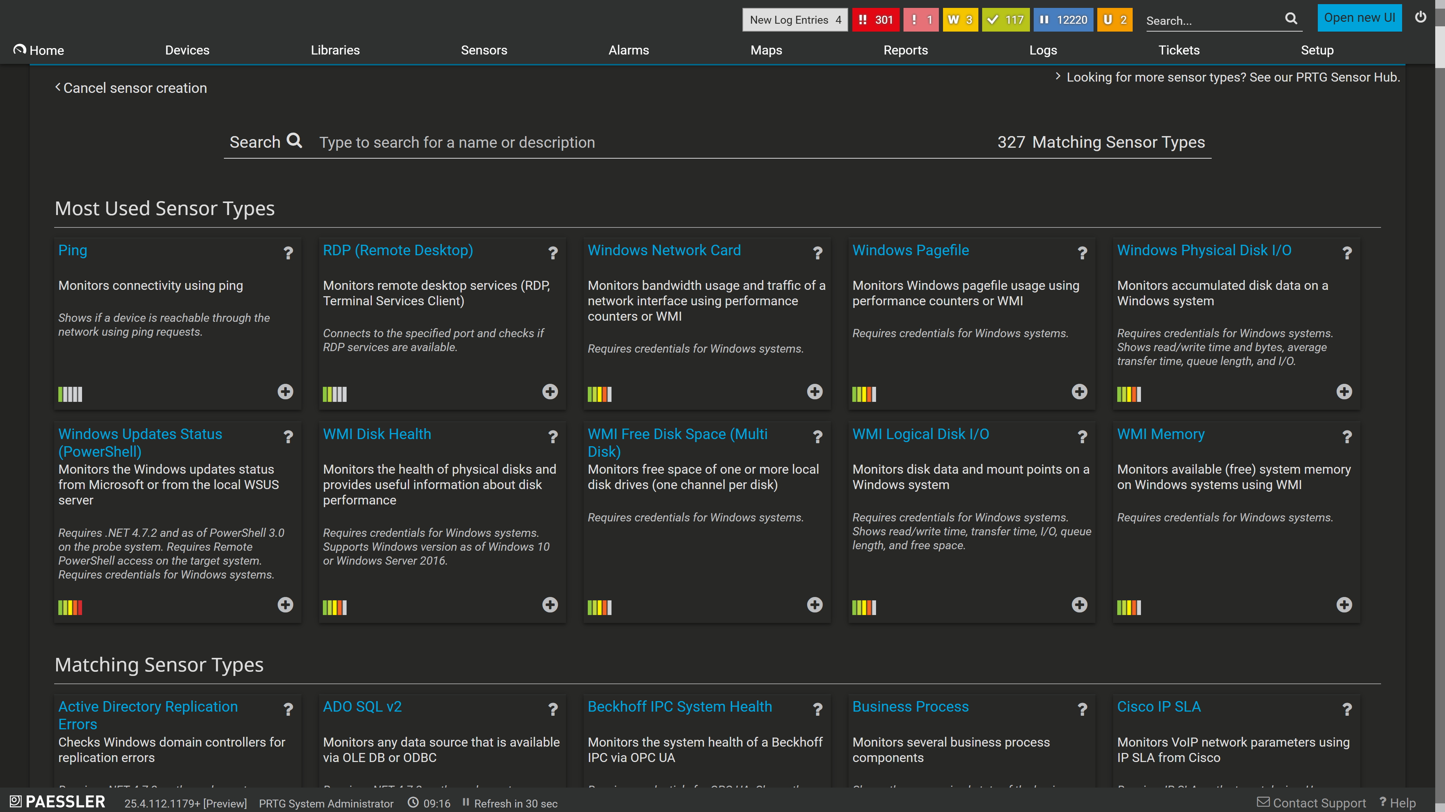1445x812 pixels.
Task: Add WMI Disk Health sensor via plus
Action: [550, 604]
